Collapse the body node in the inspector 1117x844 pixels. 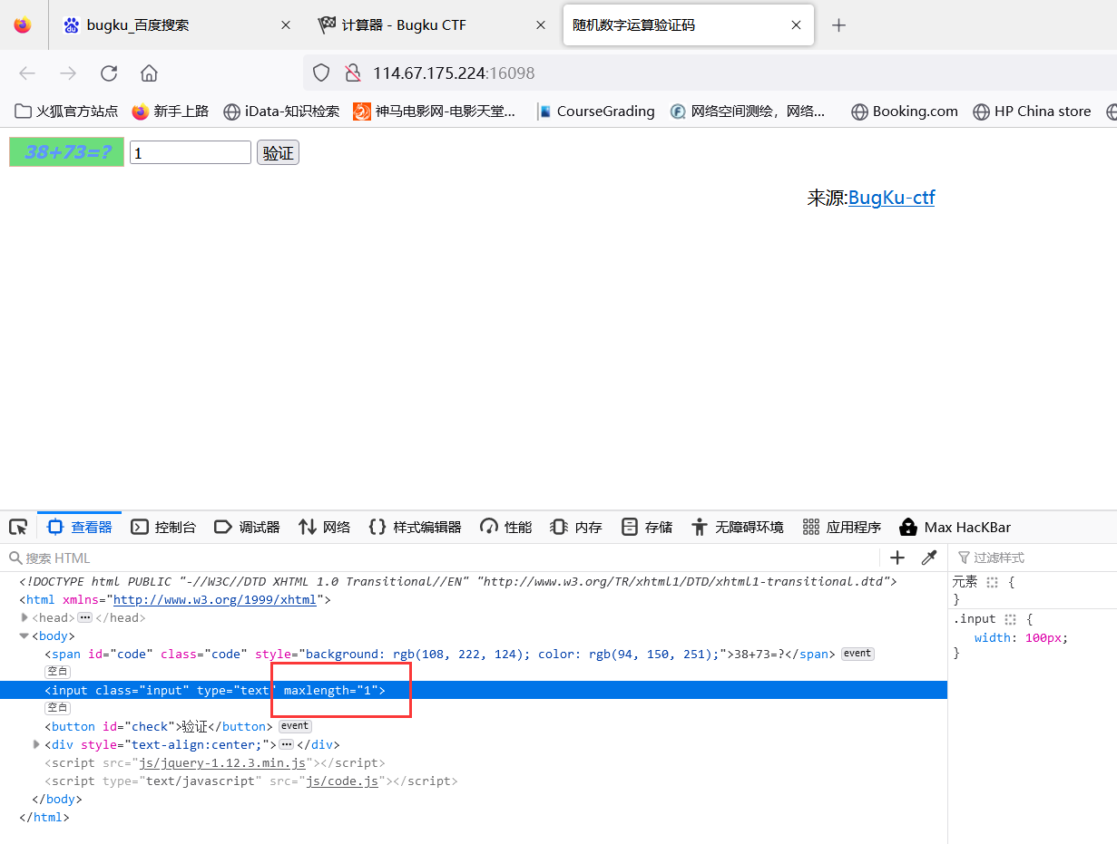[24, 635]
